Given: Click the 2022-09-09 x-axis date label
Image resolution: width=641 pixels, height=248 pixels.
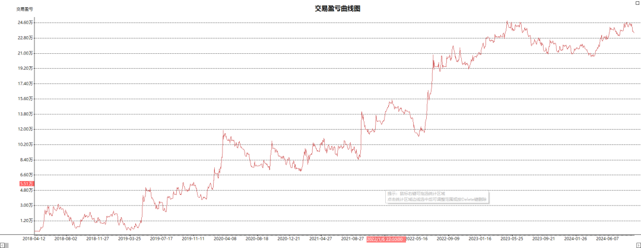Looking at the screenshot, I should pyautogui.click(x=448, y=239).
